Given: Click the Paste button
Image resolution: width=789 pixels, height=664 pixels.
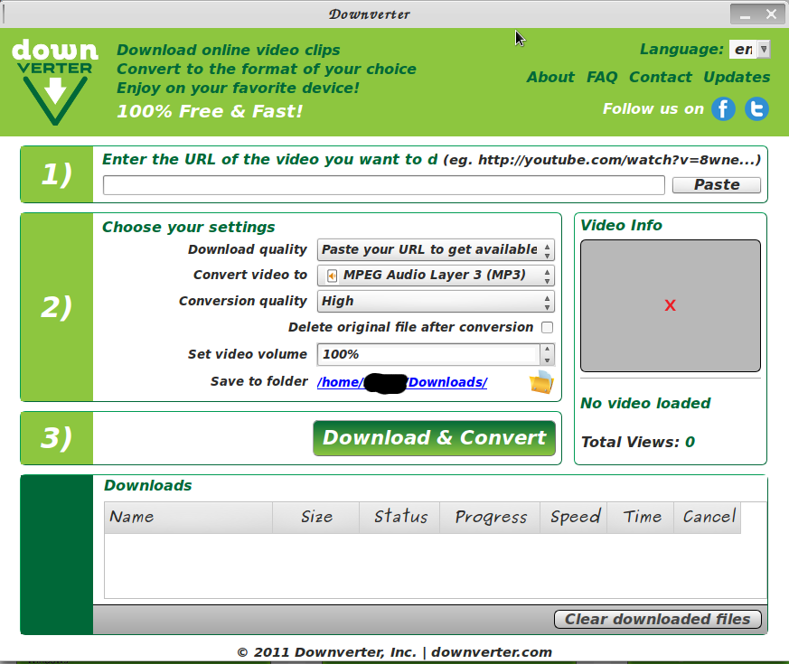Looking at the screenshot, I should pos(717,185).
